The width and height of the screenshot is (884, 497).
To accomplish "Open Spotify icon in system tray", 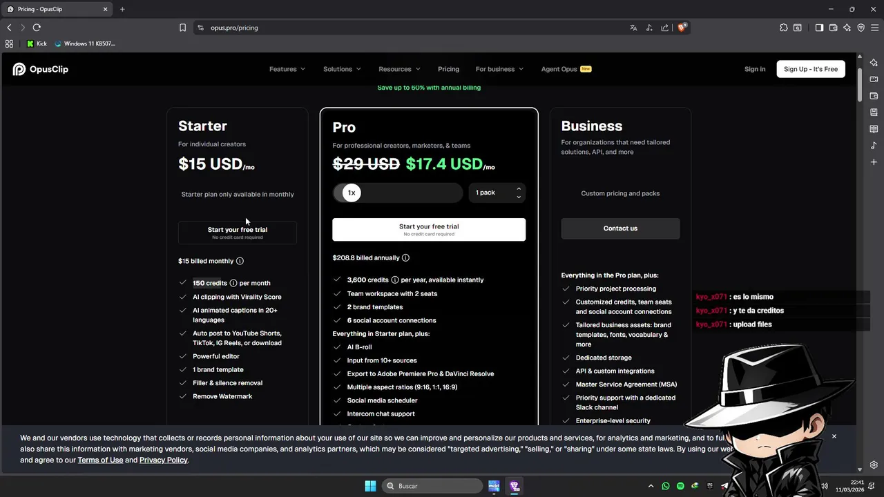I will [x=680, y=486].
